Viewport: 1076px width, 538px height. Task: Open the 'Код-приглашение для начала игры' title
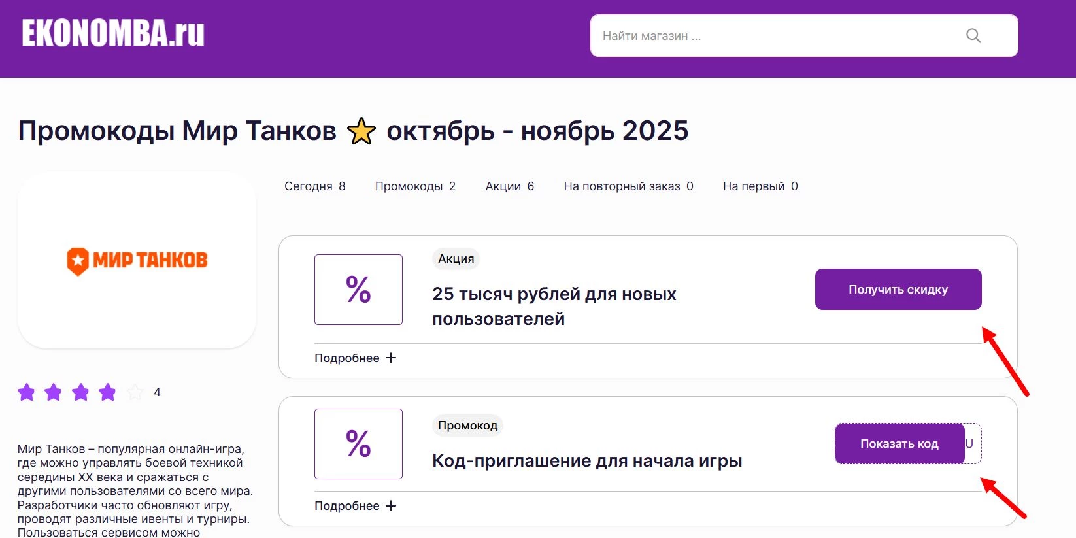coord(587,461)
